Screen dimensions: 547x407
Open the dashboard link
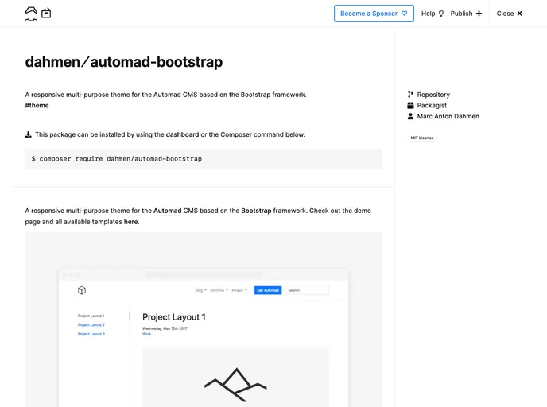pos(182,134)
